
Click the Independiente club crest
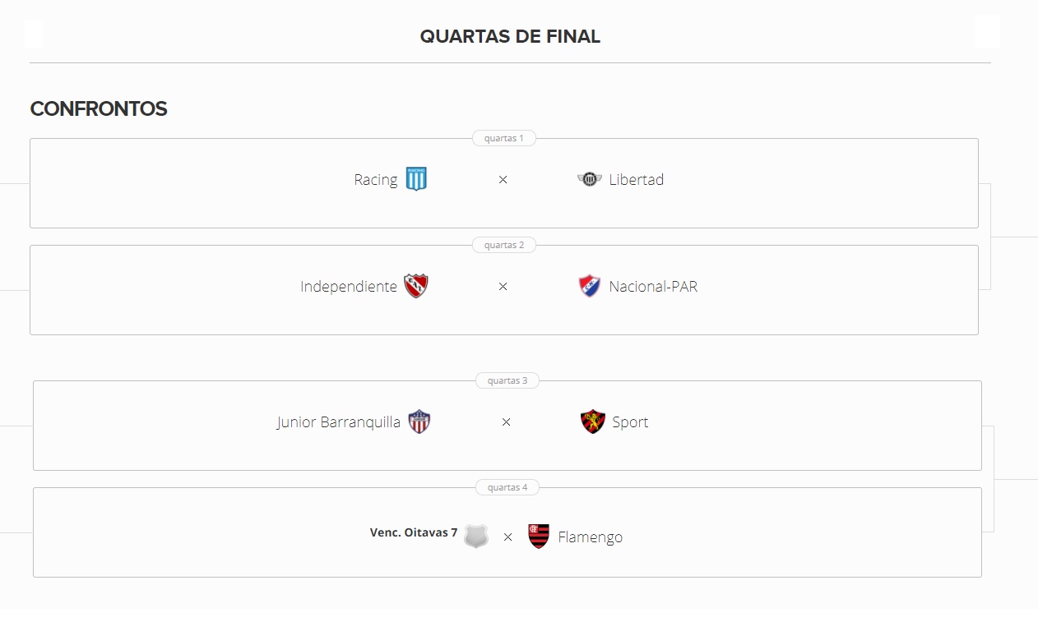(416, 286)
